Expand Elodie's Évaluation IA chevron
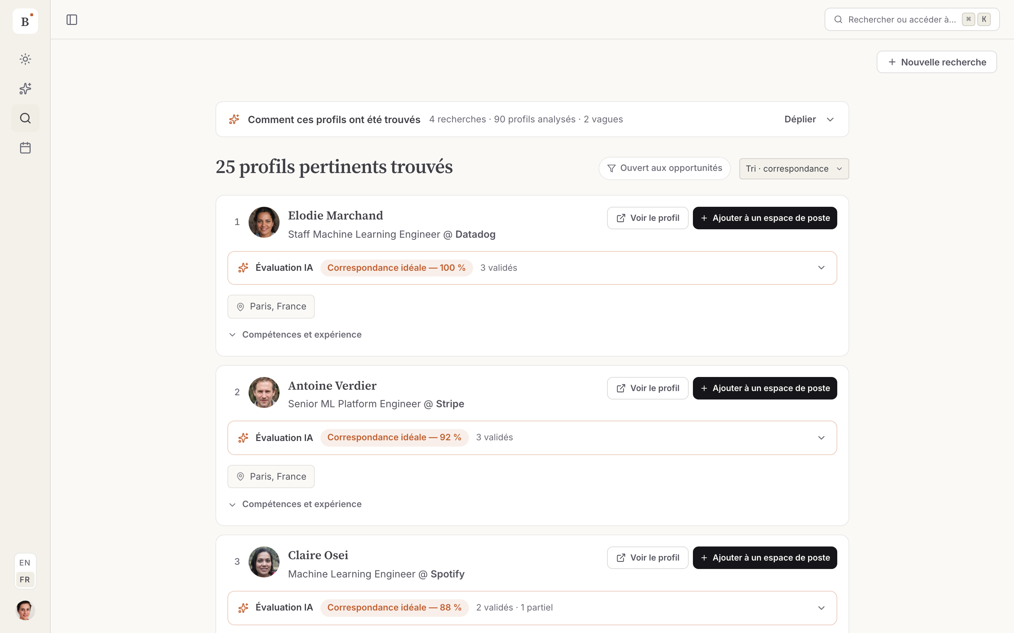1014x633 pixels. [x=821, y=268]
